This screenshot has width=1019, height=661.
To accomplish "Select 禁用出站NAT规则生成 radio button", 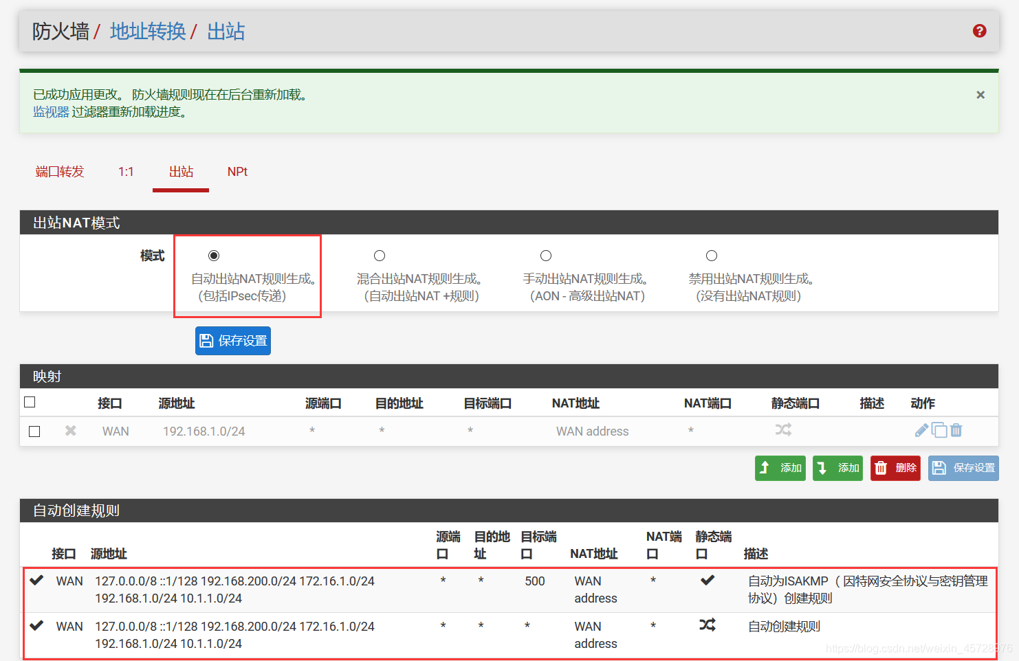I will tap(712, 256).
